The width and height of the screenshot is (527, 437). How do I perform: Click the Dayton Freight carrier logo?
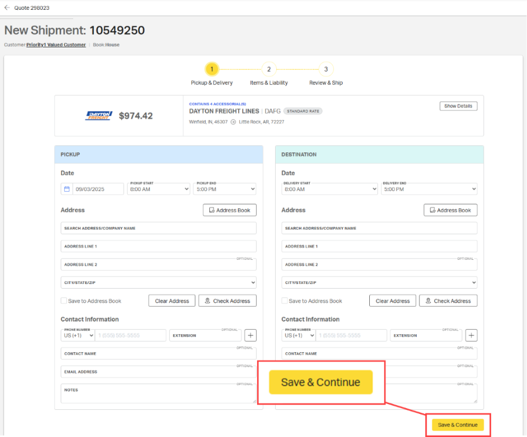(x=98, y=116)
